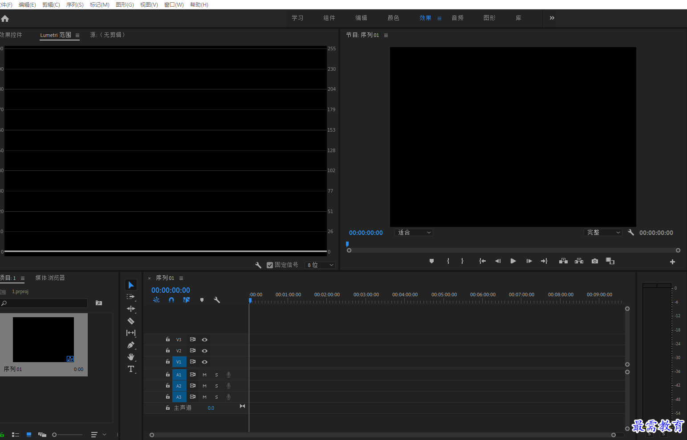Open Lumetri scope wrench settings
This screenshot has height=440, width=687.
258,265
